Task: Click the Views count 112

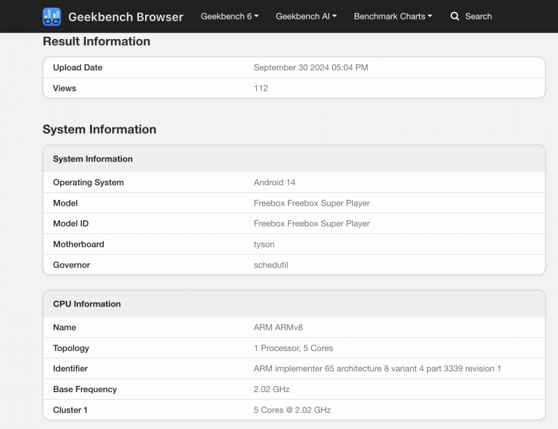Action: [261, 88]
